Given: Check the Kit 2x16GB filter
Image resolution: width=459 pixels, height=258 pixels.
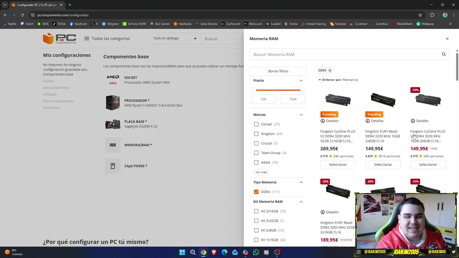Looking at the screenshot, I should point(256,211).
